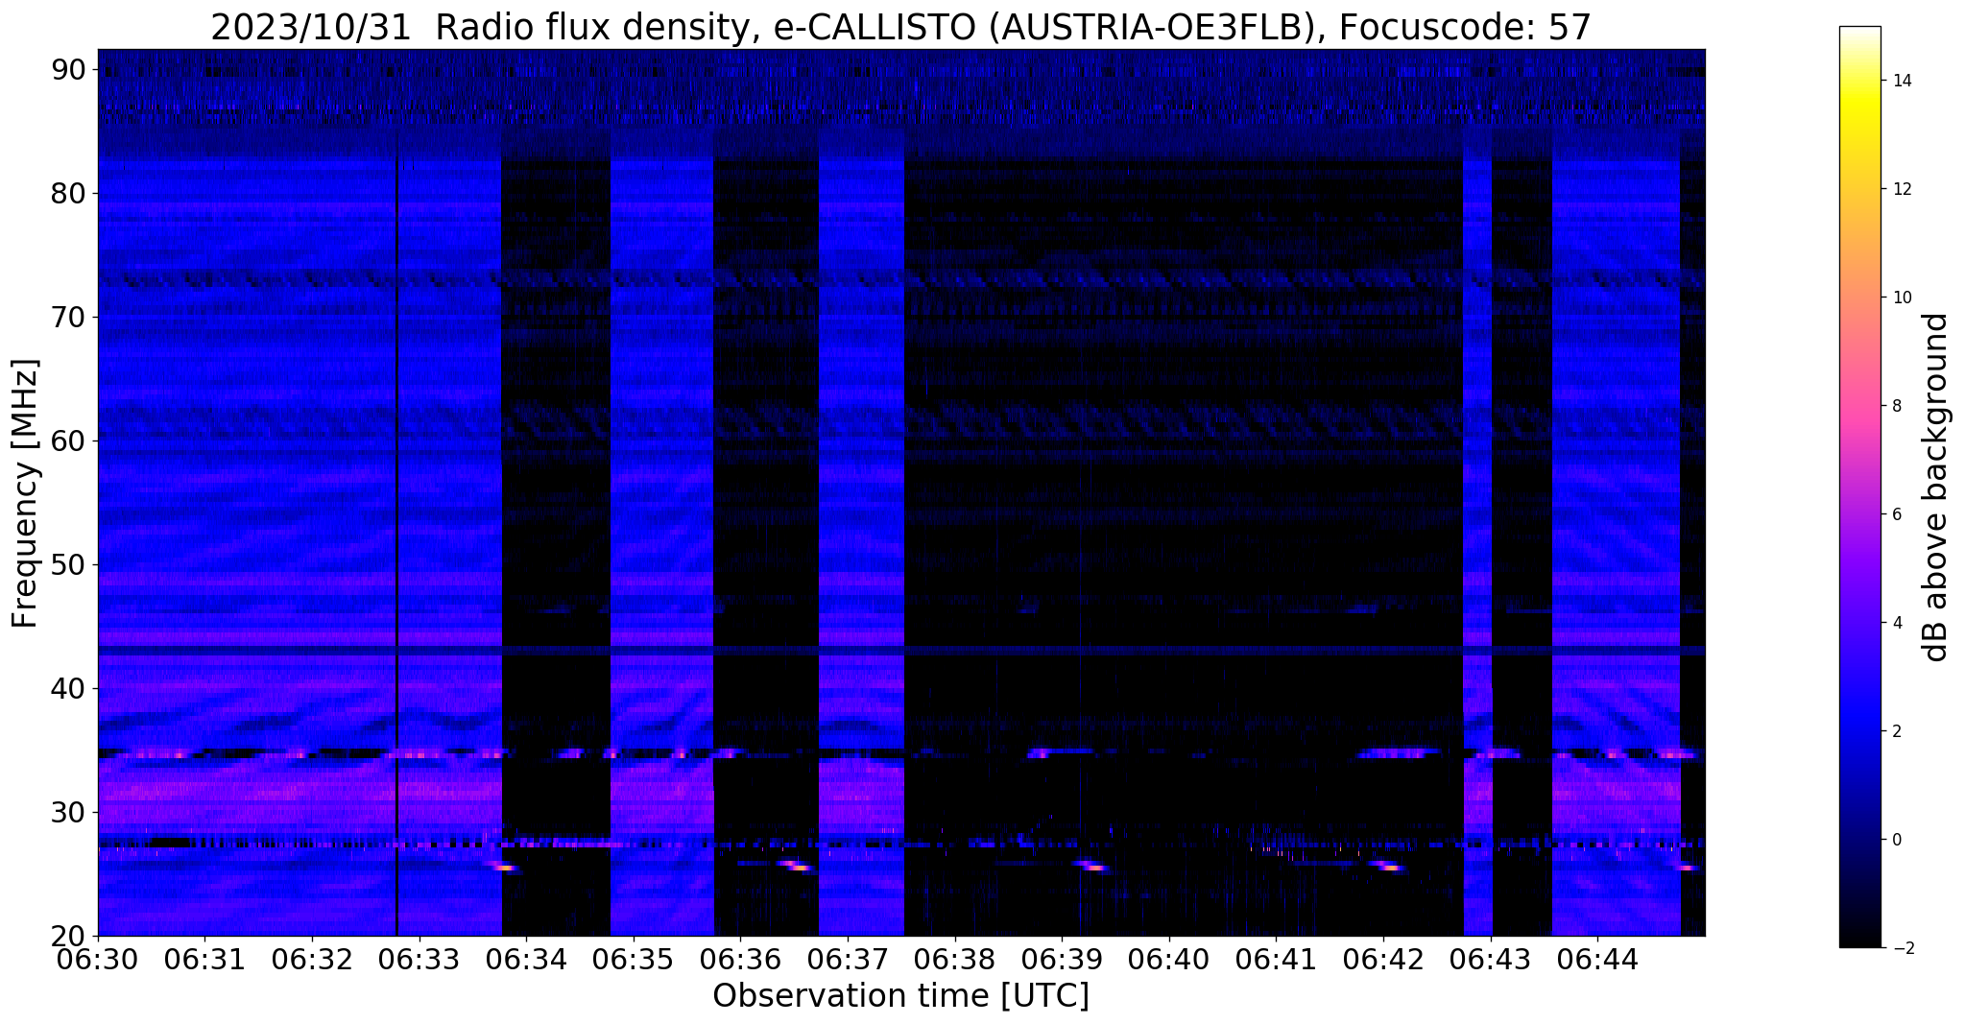
Task: Click the 'dB above background' colorbar label
Action: tap(1936, 488)
